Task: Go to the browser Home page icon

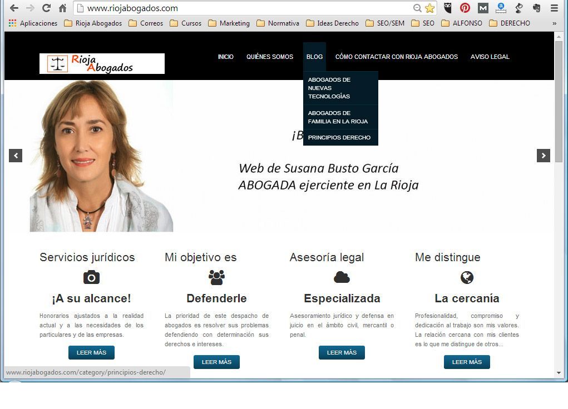Action: click(63, 8)
